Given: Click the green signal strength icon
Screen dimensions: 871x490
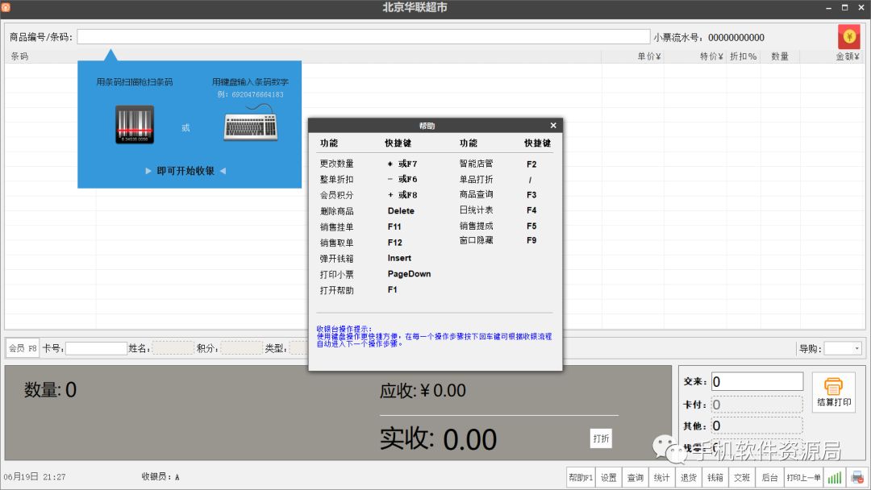Looking at the screenshot, I should click(835, 477).
